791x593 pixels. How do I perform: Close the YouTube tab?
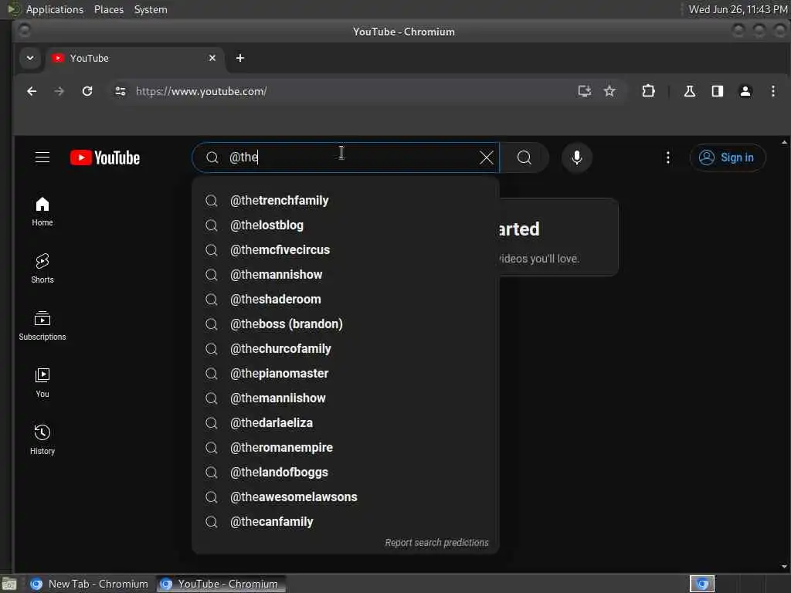[212, 58]
